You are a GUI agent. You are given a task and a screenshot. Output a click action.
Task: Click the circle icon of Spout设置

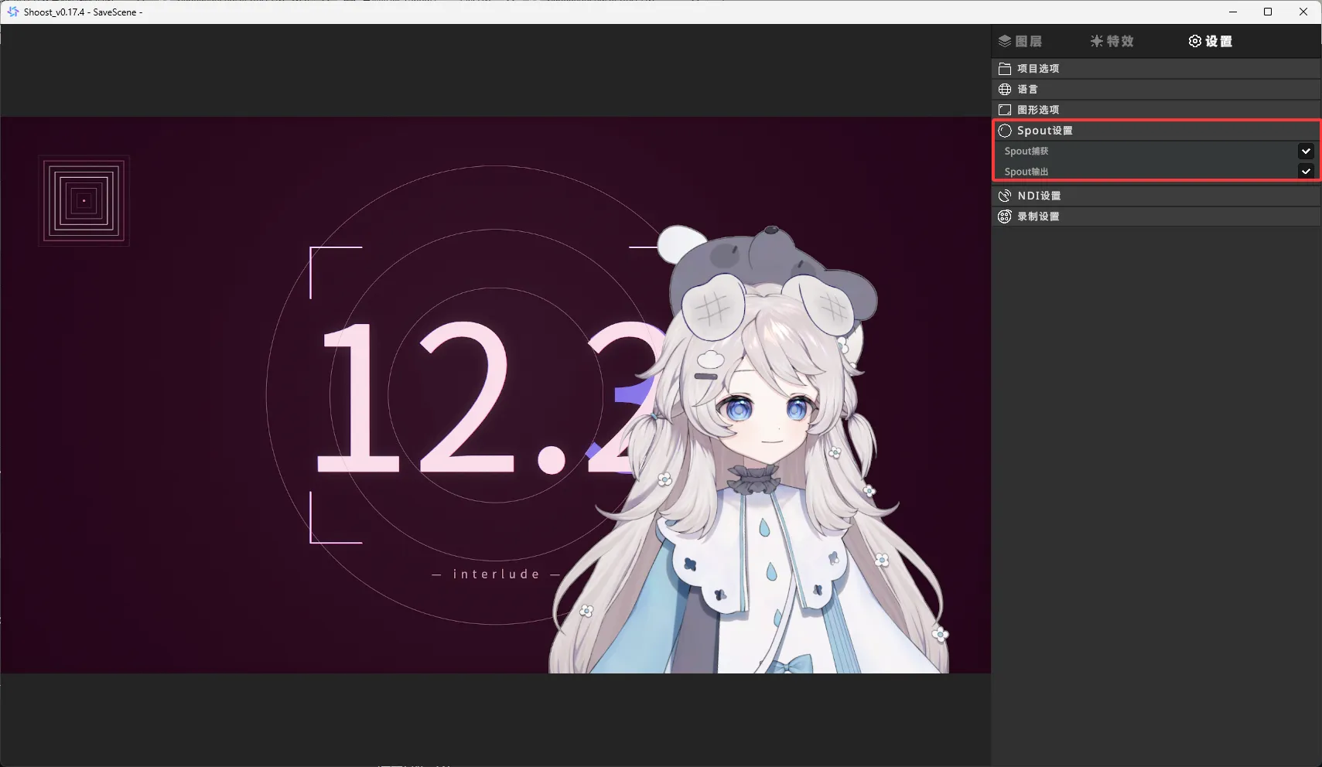coord(1005,131)
